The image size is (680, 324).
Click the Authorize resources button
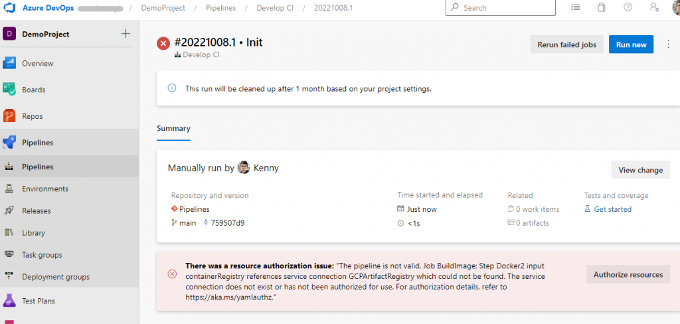628,274
